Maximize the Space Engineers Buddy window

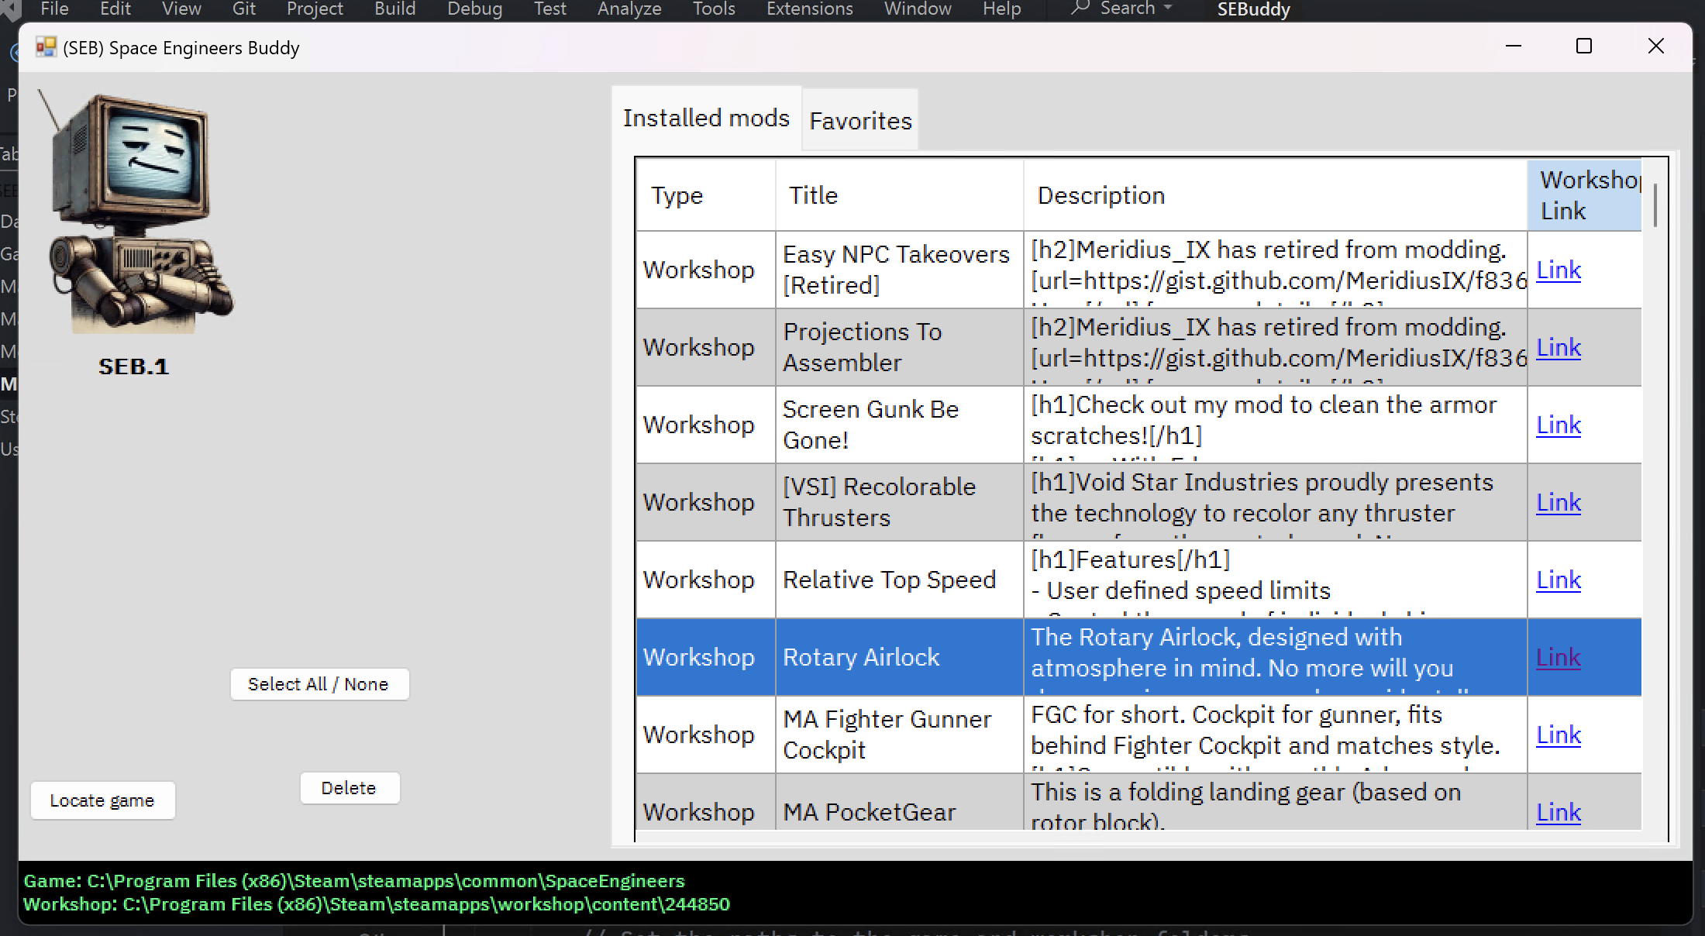tap(1584, 46)
